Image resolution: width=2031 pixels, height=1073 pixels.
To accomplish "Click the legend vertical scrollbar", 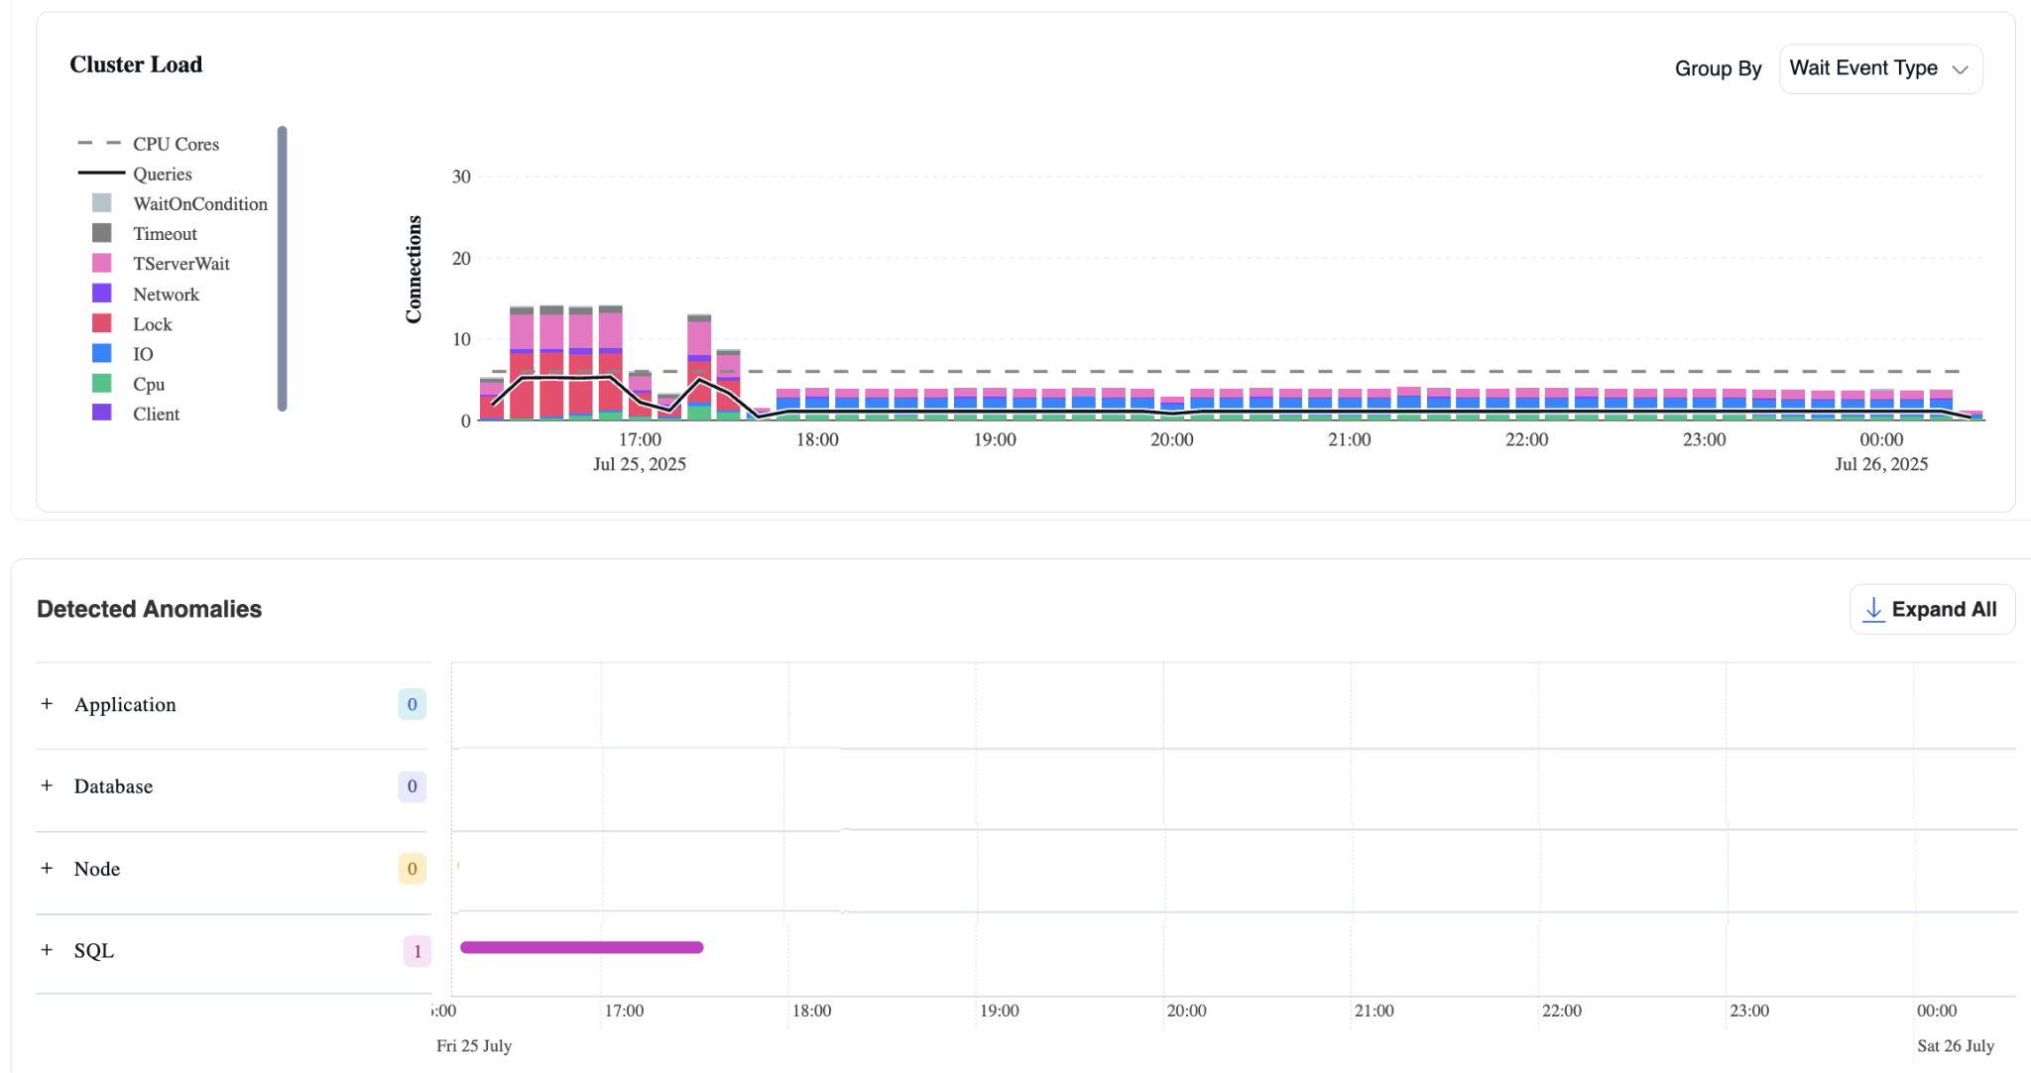I will (x=283, y=268).
